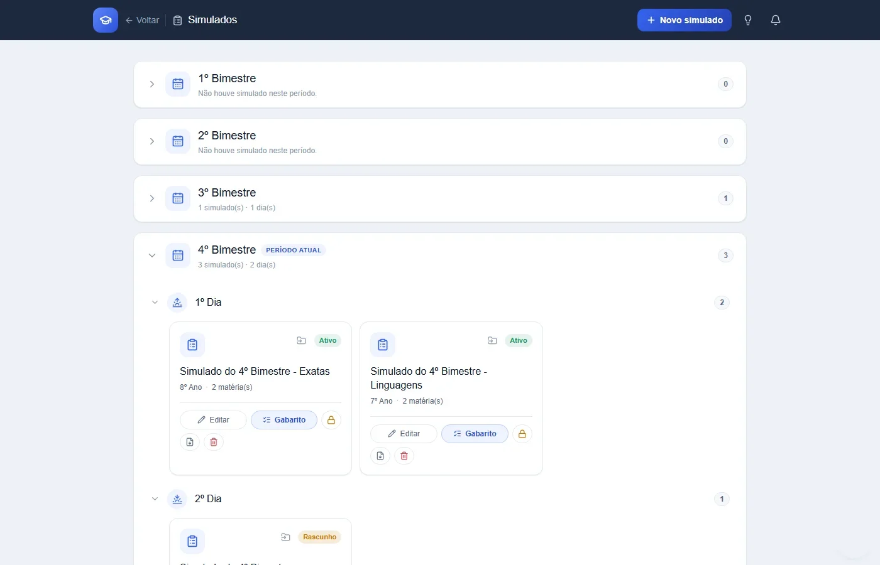Viewport: 880px width, 565px height.
Task: Create a new simulado with Novo simulado
Action: [685, 20]
